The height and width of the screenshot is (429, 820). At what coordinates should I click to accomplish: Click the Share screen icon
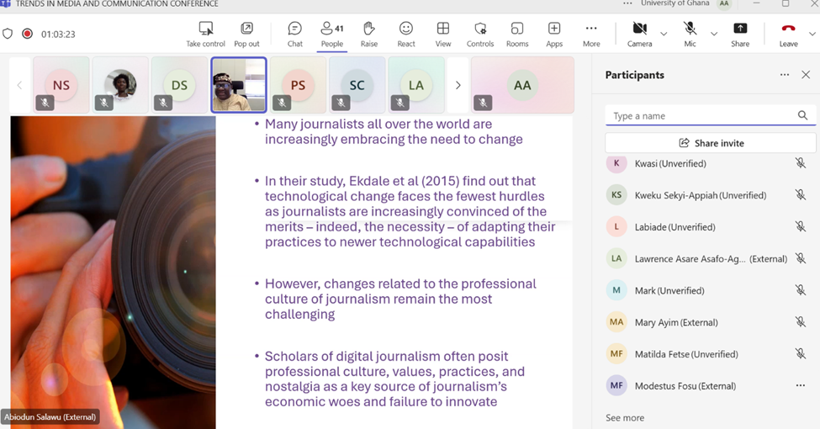740,34
